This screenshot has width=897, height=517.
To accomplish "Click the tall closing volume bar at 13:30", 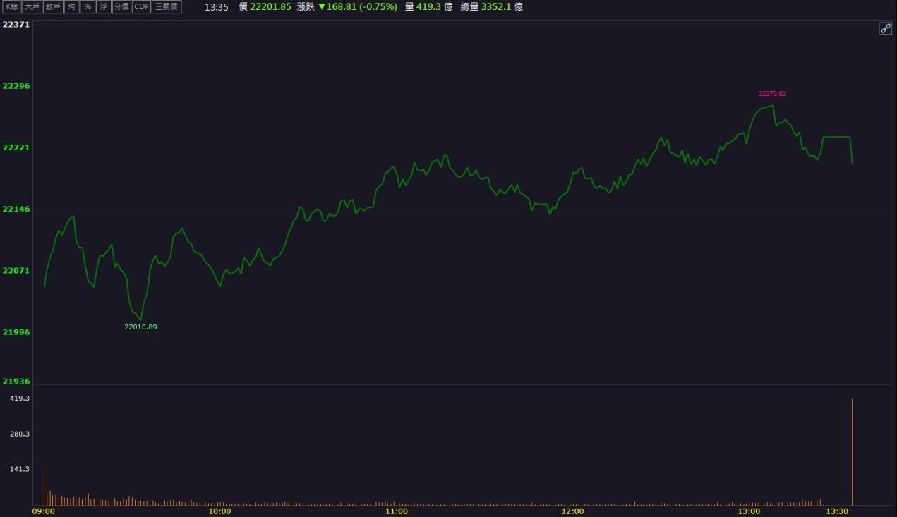I will click(x=853, y=452).
